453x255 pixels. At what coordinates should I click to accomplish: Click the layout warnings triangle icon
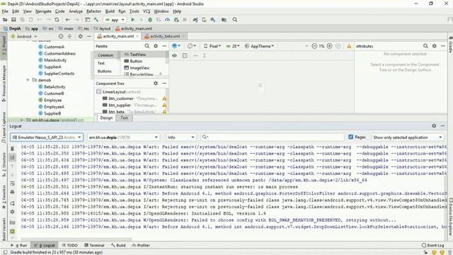click(x=349, y=46)
